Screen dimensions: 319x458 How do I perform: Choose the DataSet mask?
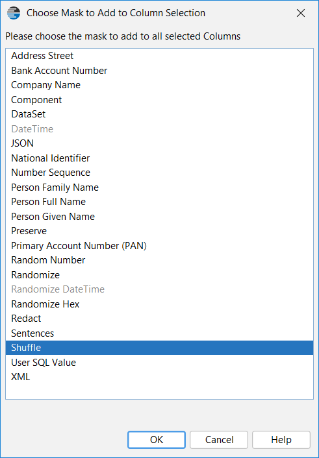point(159,114)
